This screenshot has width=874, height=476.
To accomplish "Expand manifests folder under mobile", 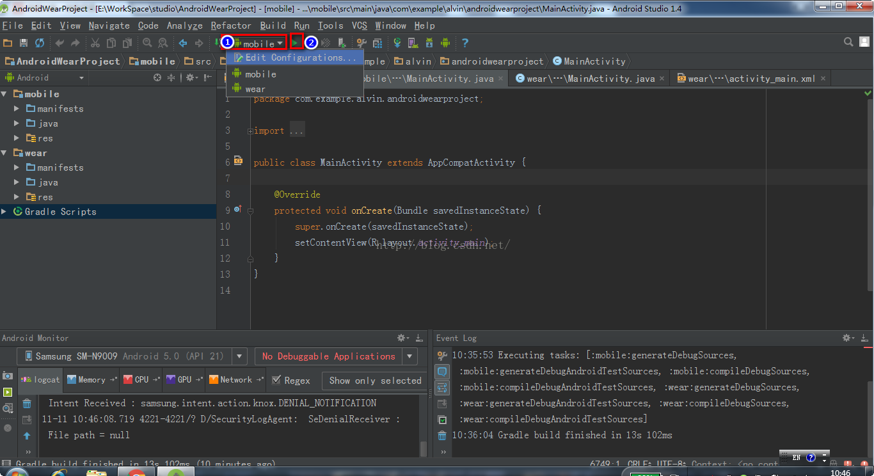I will pos(17,109).
